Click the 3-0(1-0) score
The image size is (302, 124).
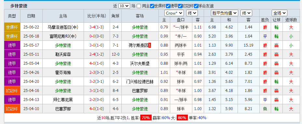pyautogui.click(x=97, y=45)
